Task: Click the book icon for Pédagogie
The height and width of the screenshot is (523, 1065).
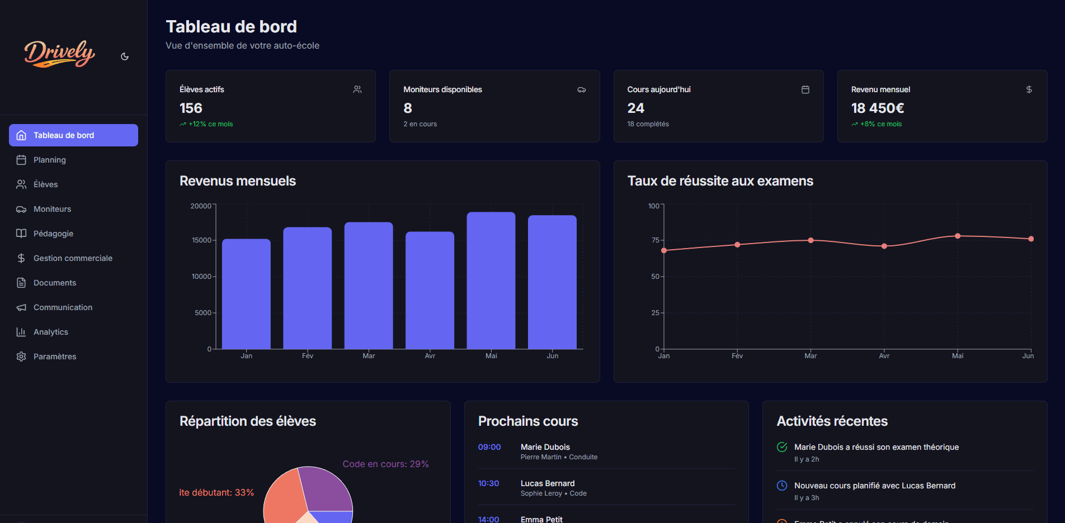Action: [21, 234]
